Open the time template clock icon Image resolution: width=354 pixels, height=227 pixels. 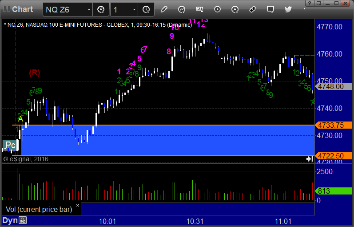146,9
